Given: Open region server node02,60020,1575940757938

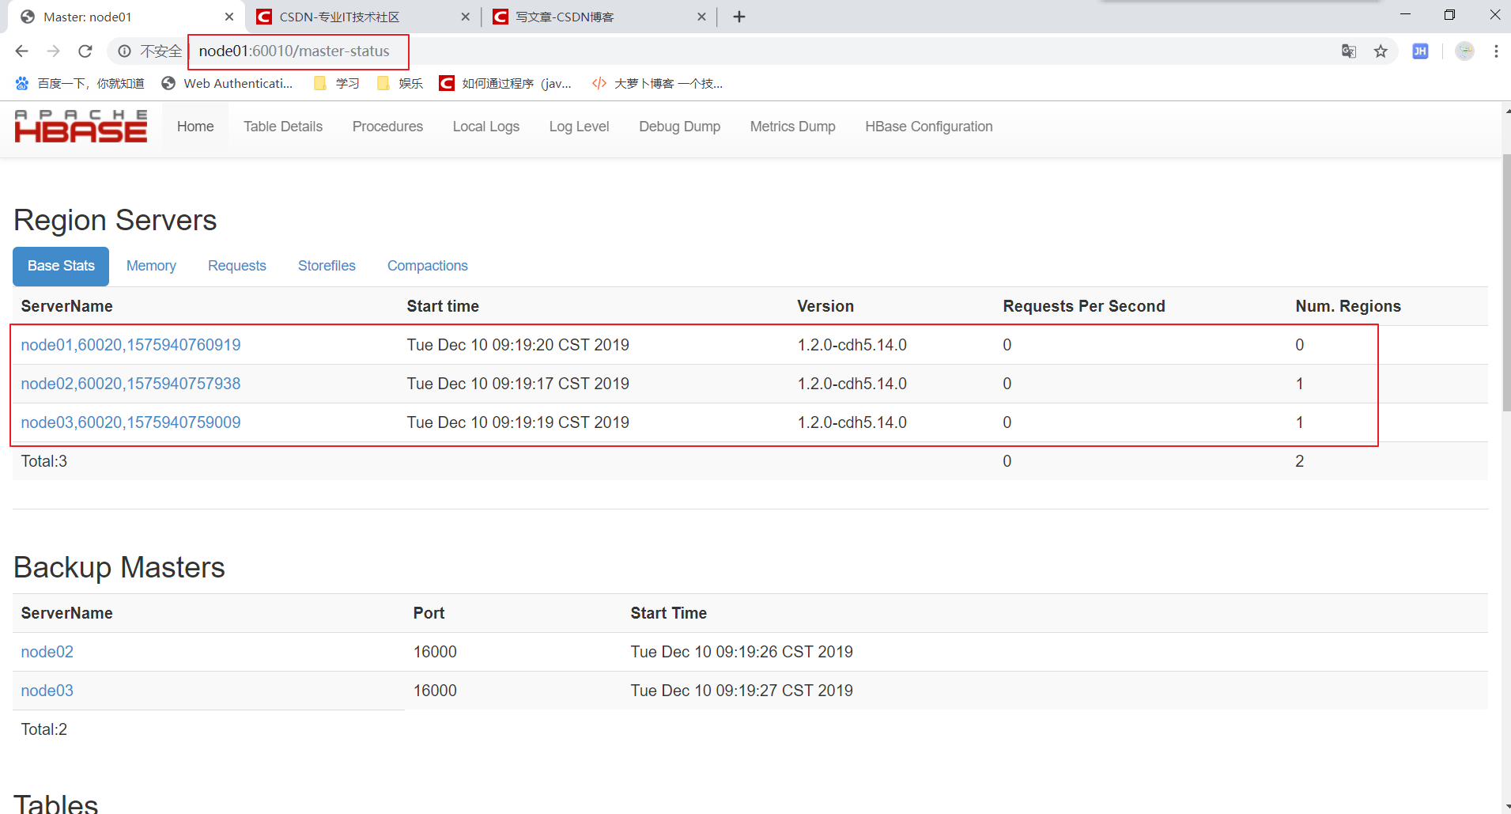Looking at the screenshot, I should pos(130,384).
